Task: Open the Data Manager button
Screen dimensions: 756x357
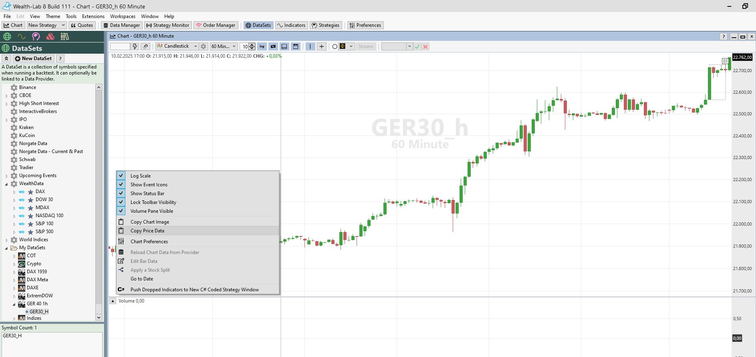Action: coord(121,25)
